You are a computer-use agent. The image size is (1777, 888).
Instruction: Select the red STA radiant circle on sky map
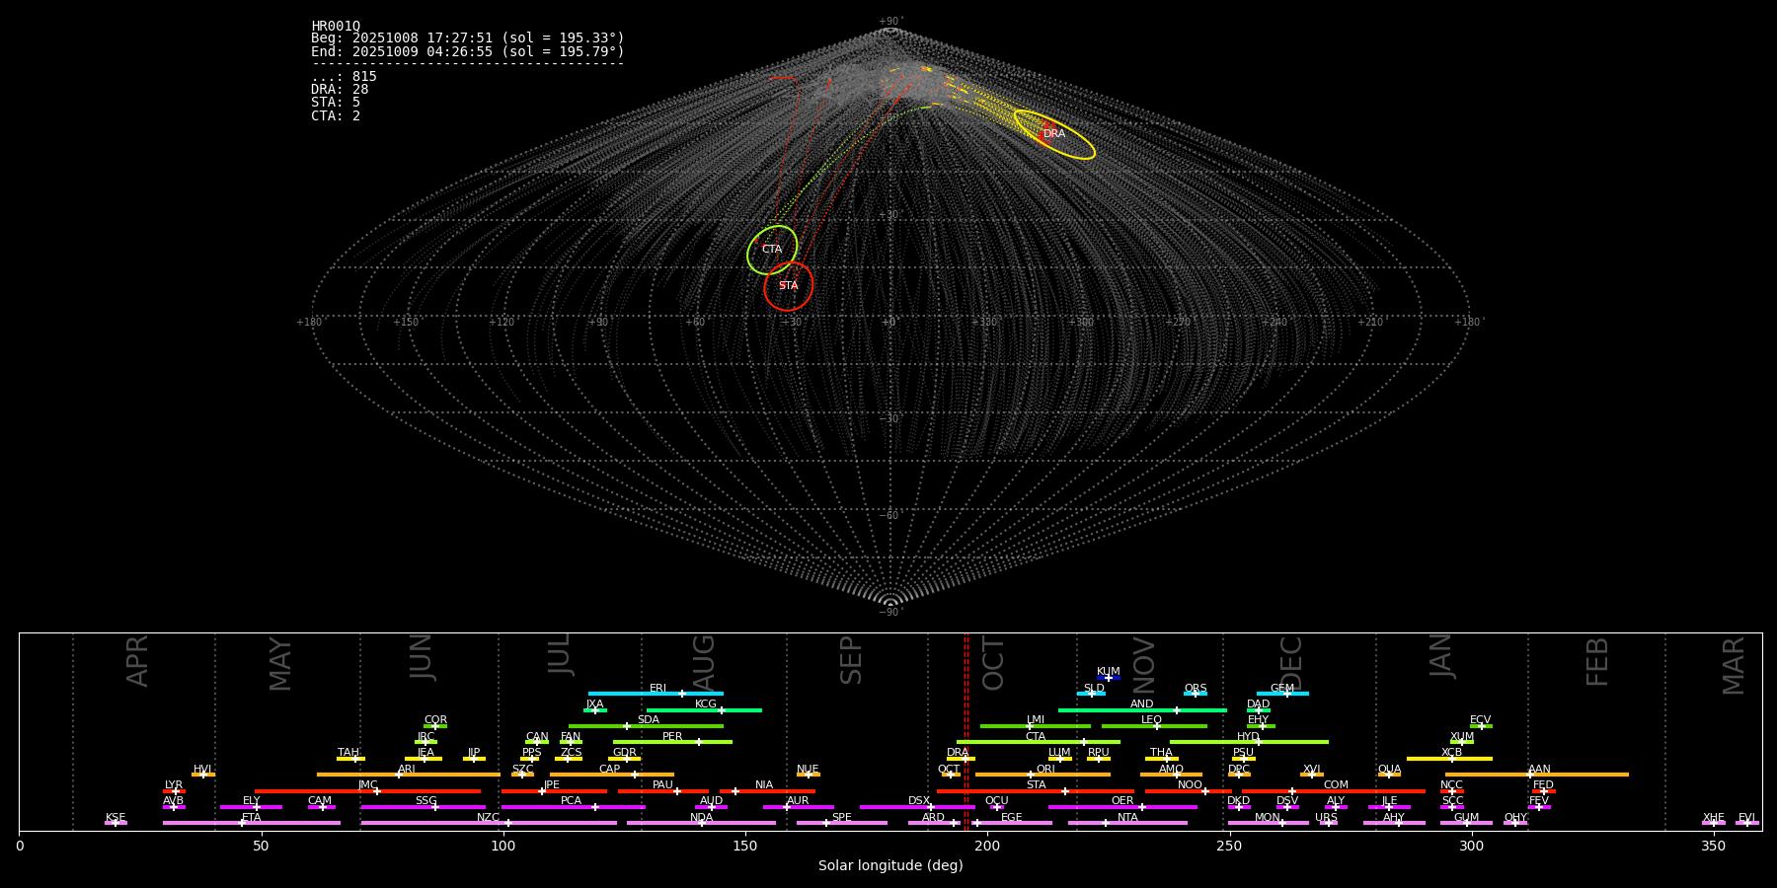click(x=788, y=286)
